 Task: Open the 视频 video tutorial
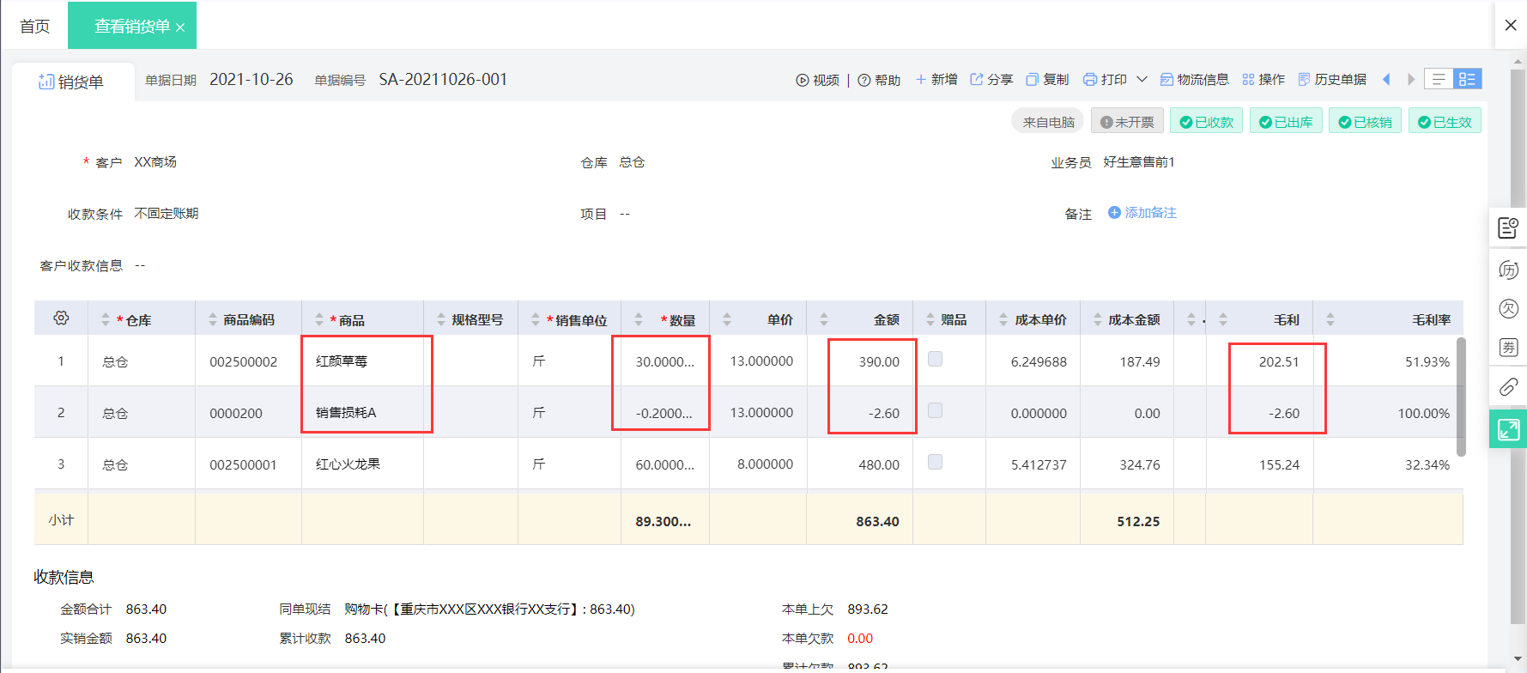point(817,80)
